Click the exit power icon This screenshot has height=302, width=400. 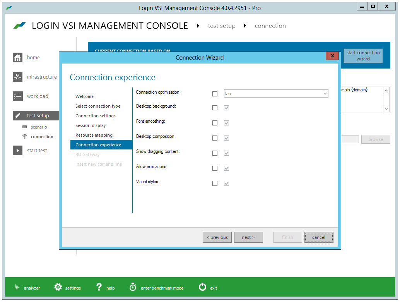(203, 287)
